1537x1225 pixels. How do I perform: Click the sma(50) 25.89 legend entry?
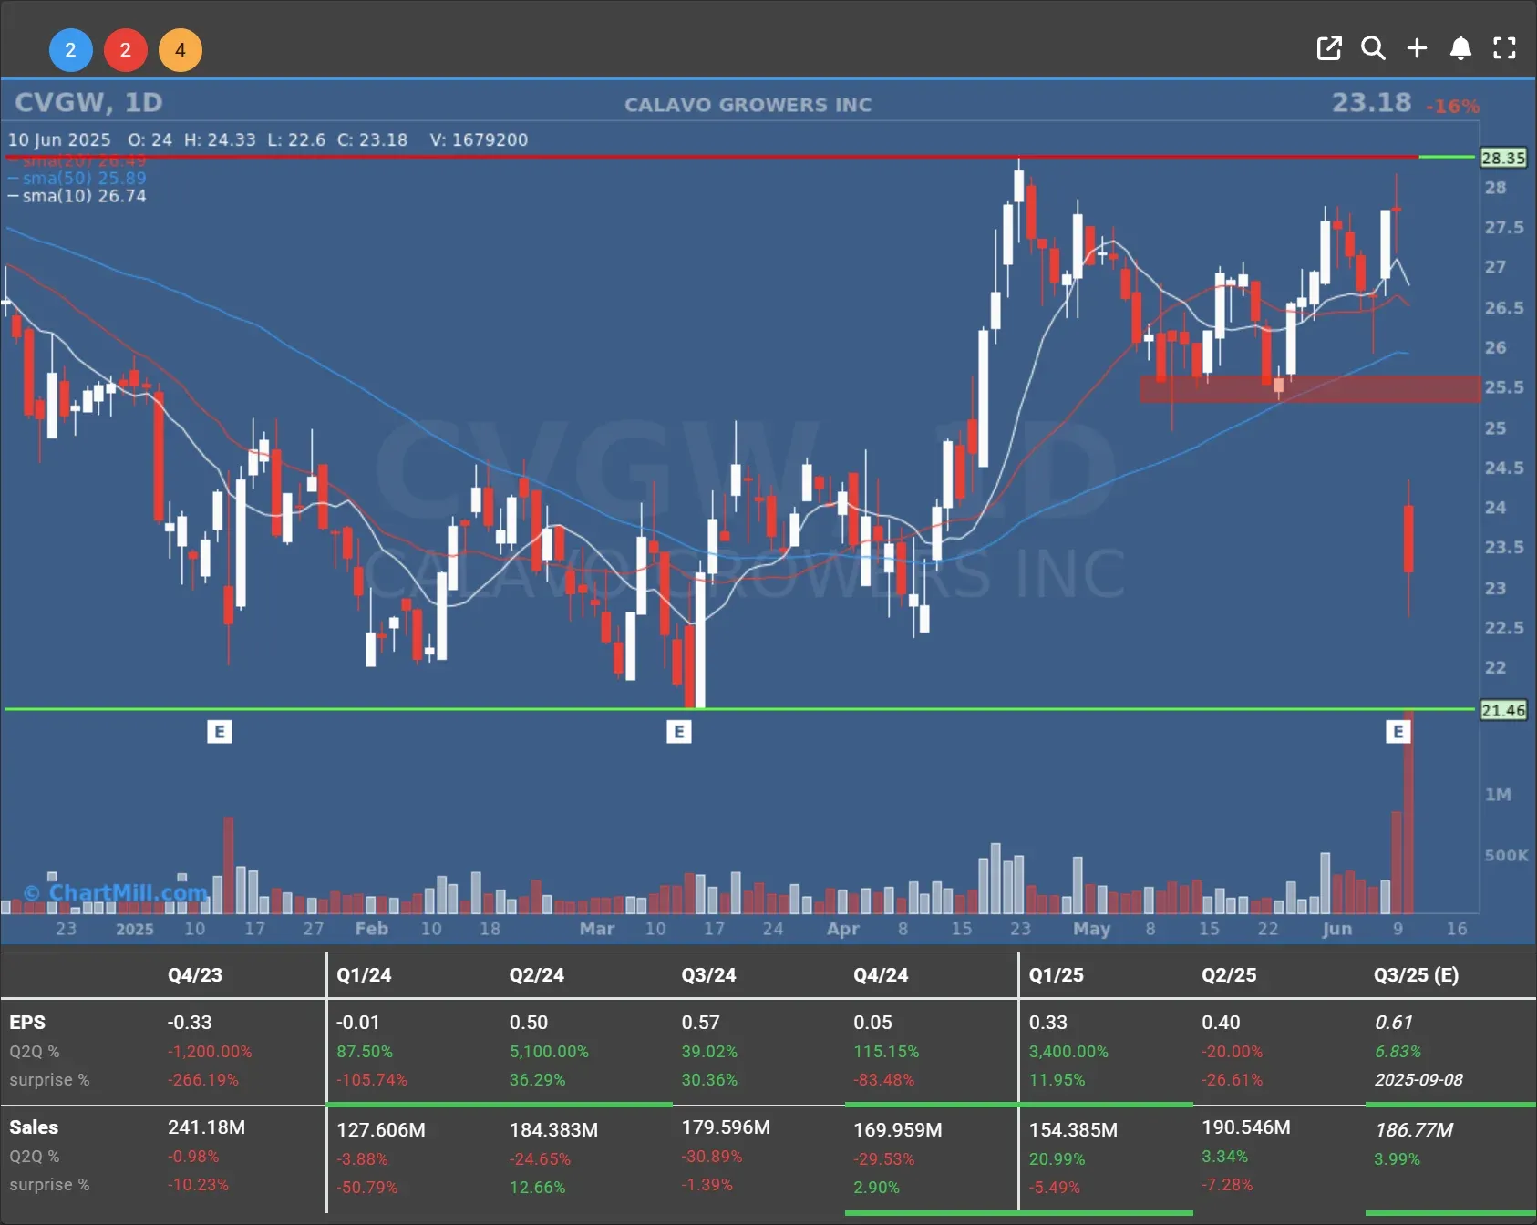(x=77, y=179)
